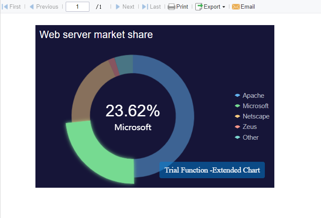Viewport: 321px width, 218px height.
Task: Click the Next page arrow icon
Action: coord(118,7)
